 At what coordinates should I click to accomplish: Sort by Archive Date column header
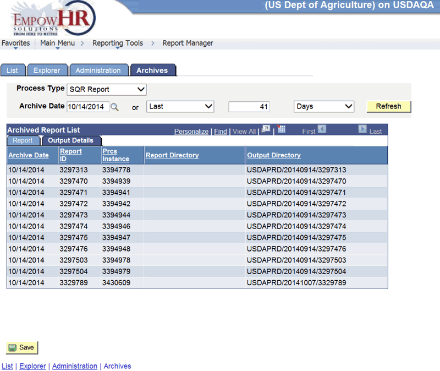click(x=29, y=155)
